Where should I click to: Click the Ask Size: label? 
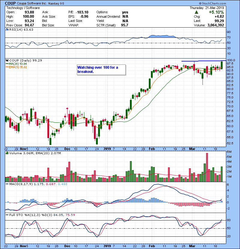49,16
